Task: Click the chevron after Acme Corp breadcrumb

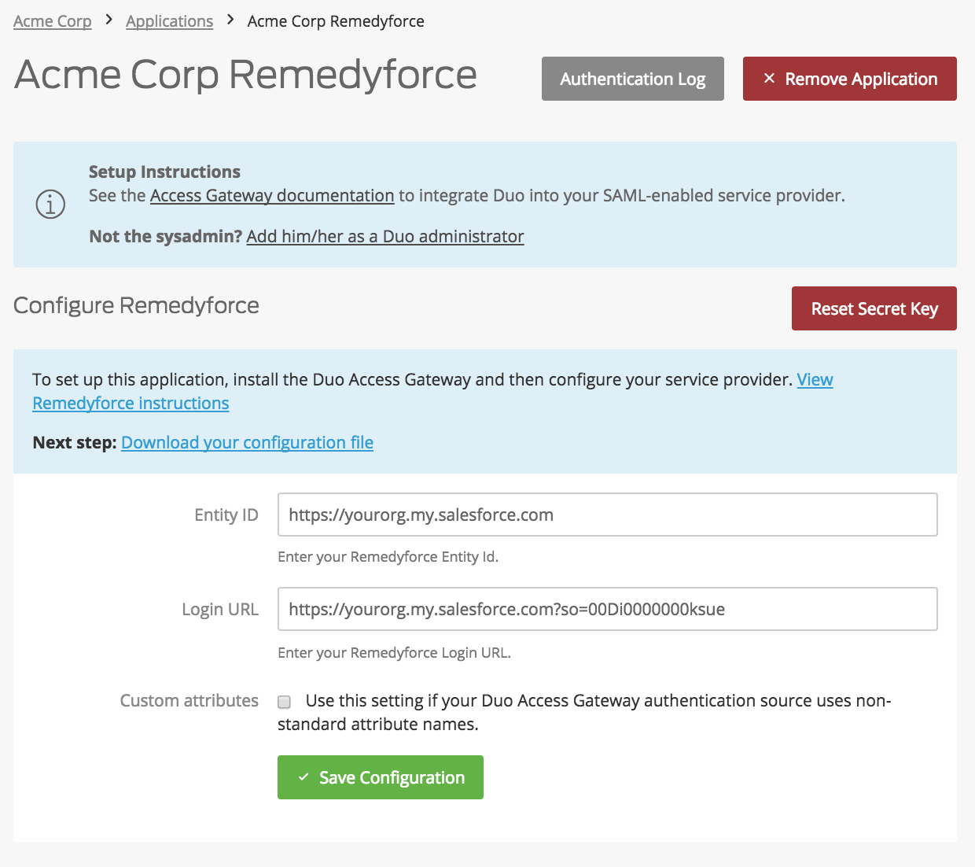Action: 108,20
